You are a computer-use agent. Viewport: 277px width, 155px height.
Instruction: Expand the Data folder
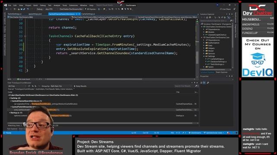point(204,46)
